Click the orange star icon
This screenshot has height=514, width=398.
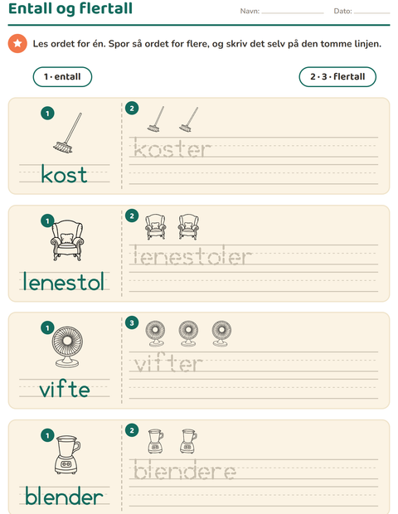click(17, 43)
